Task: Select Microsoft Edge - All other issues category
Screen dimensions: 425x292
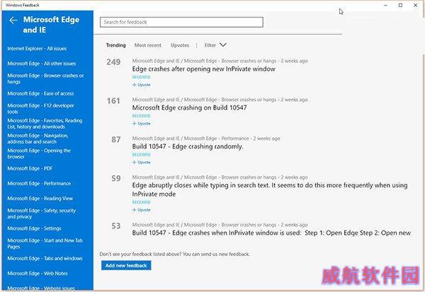Action: (42, 64)
